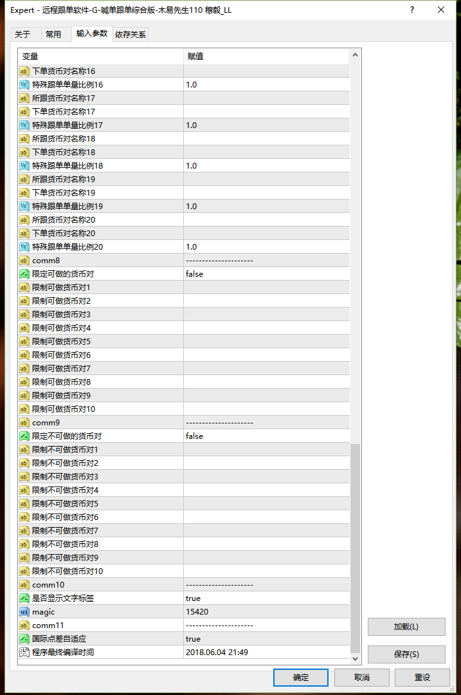The width and height of the screenshot is (461, 695).
Task: Click the bool icon beside 是否显示文字标签
Action: [x=24, y=598]
